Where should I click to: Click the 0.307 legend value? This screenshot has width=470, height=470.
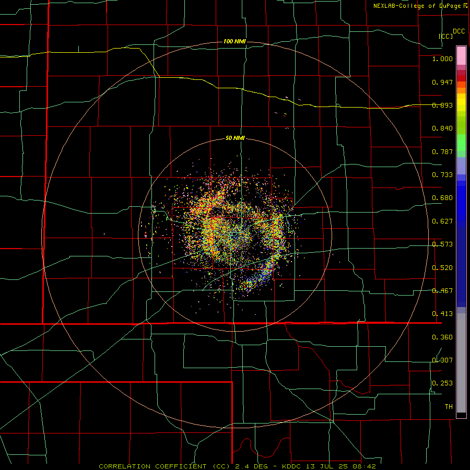[x=442, y=360]
